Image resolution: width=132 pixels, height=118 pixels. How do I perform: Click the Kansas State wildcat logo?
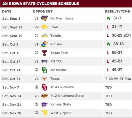click(45, 104)
